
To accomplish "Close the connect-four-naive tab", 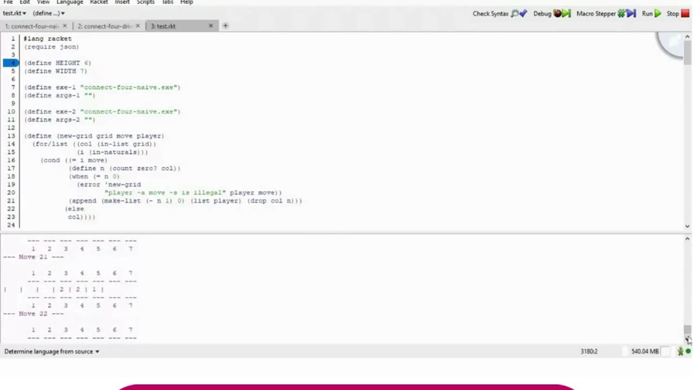I will point(65,25).
